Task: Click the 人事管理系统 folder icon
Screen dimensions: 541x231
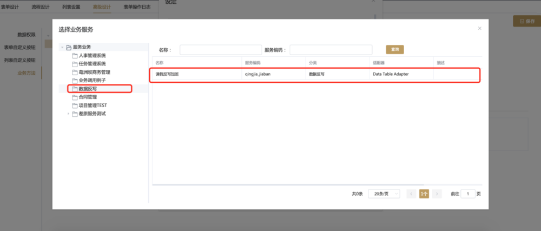Action: (75, 55)
